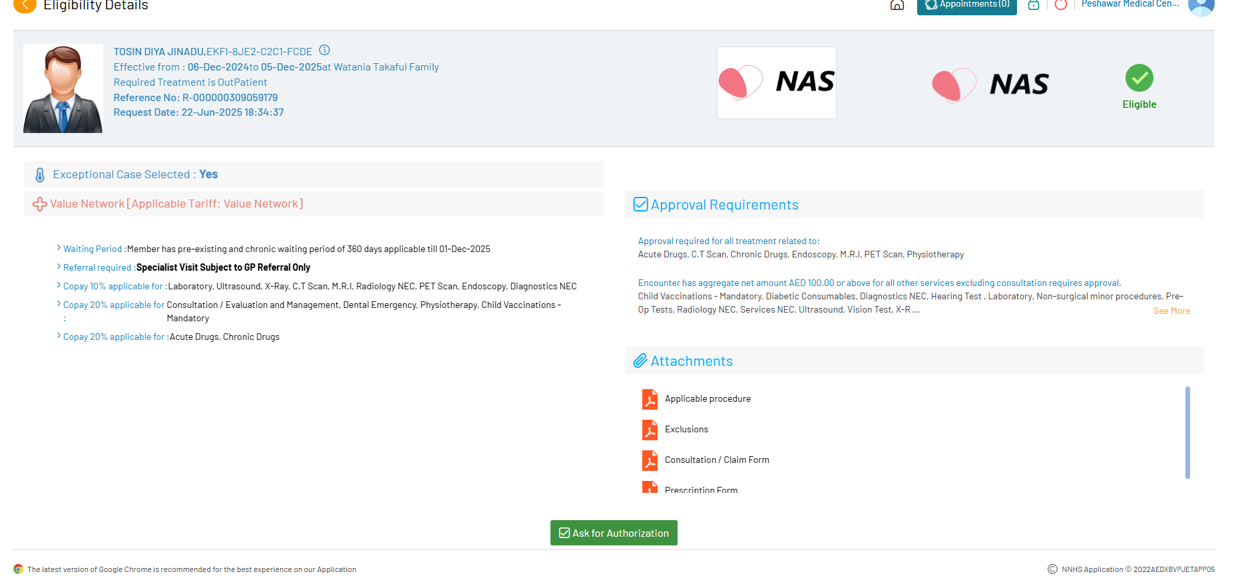This screenshot has width=1240, height=576.
Task: Click the Approval required for all treatment text
Action: (729, 241)
